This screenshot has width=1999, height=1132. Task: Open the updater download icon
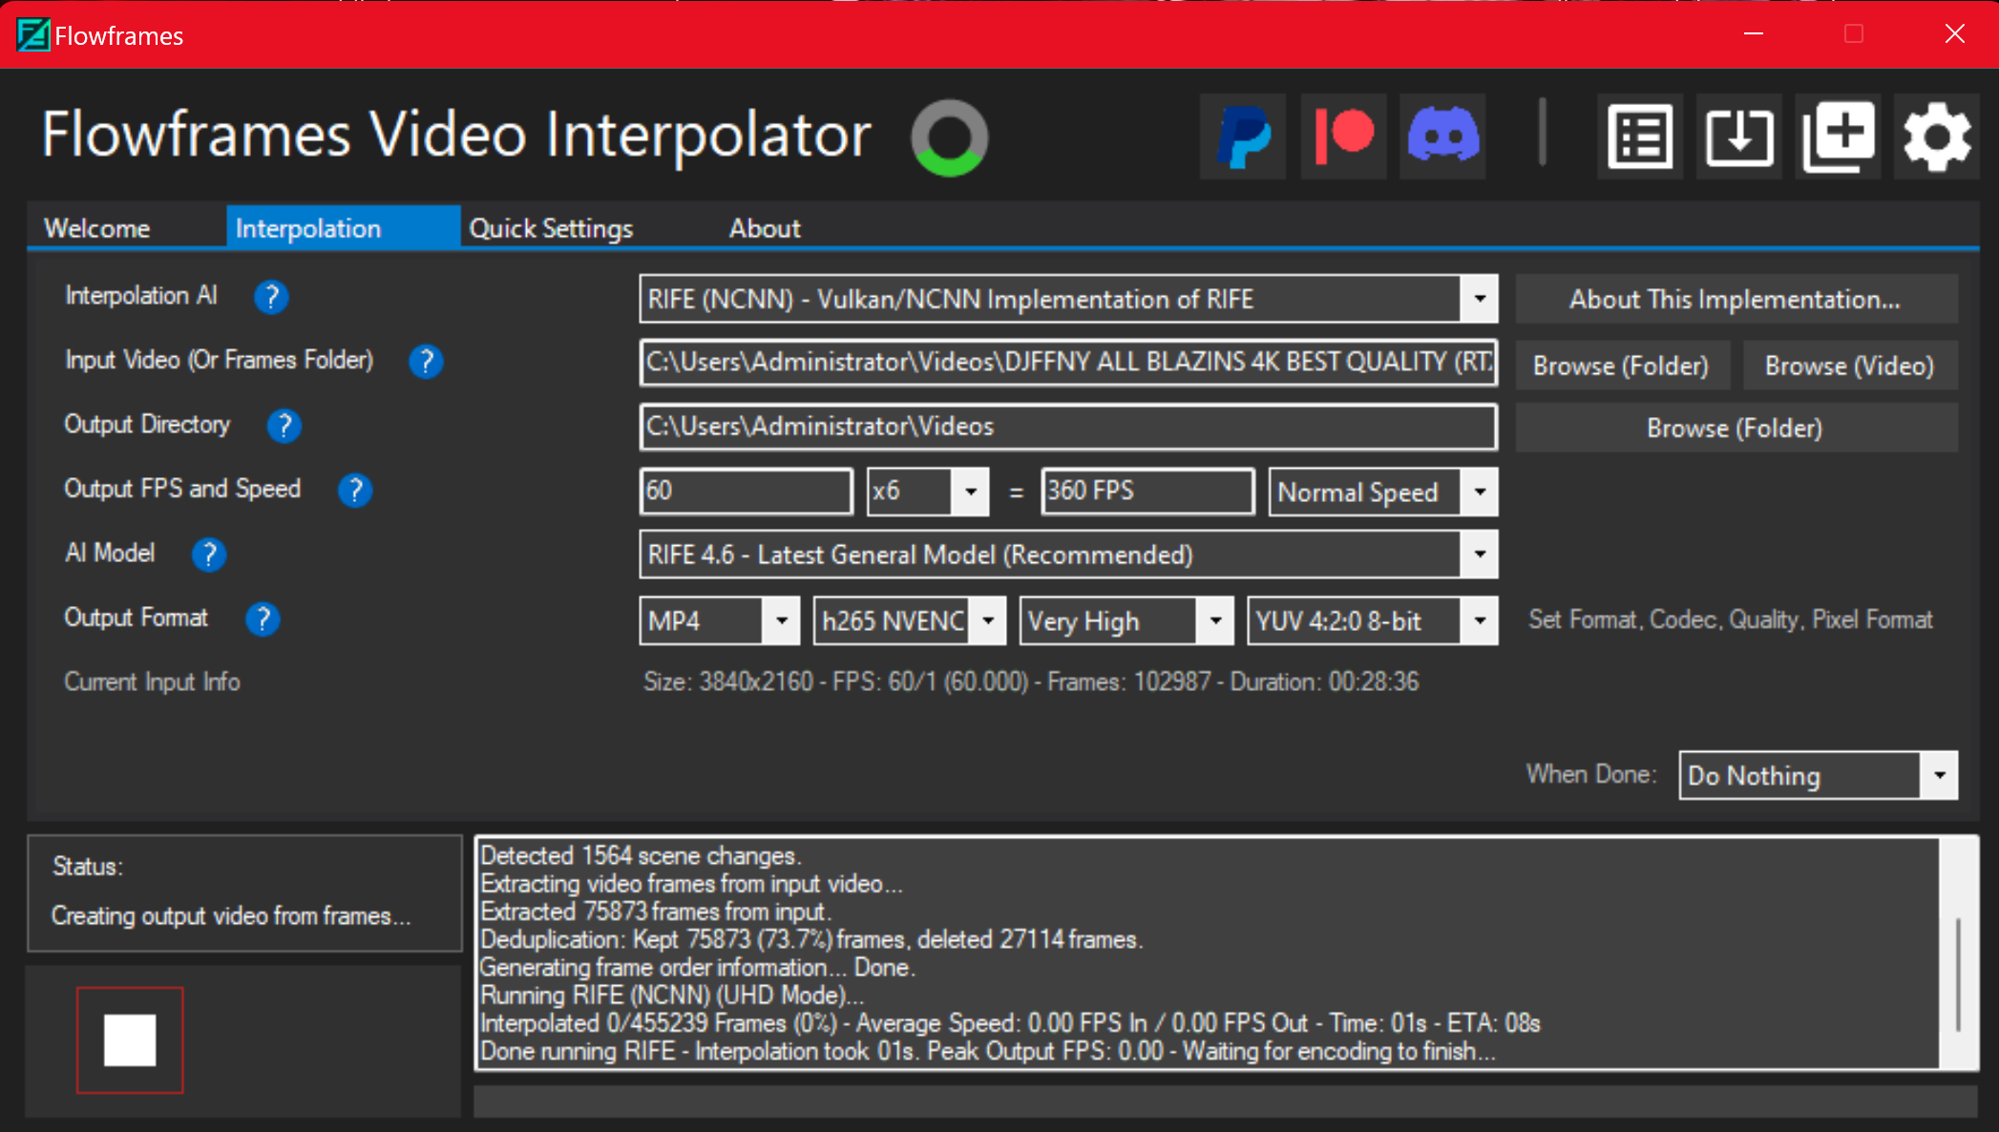[1739, 136]
